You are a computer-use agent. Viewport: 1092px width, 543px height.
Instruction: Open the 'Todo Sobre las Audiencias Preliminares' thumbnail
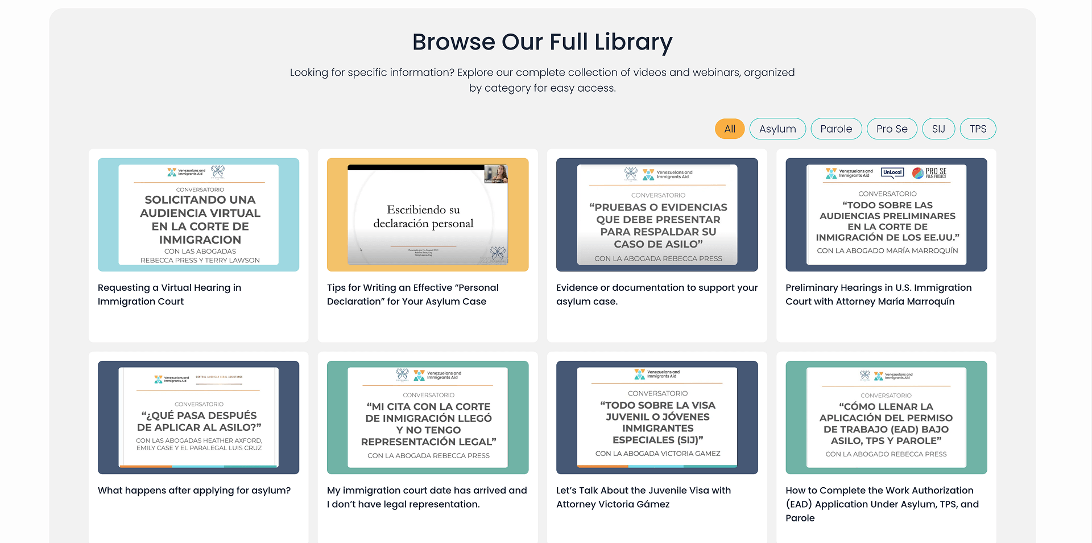pos(886,215)
